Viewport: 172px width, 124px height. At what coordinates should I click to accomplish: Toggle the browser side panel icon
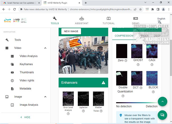[x=158, y=9]
